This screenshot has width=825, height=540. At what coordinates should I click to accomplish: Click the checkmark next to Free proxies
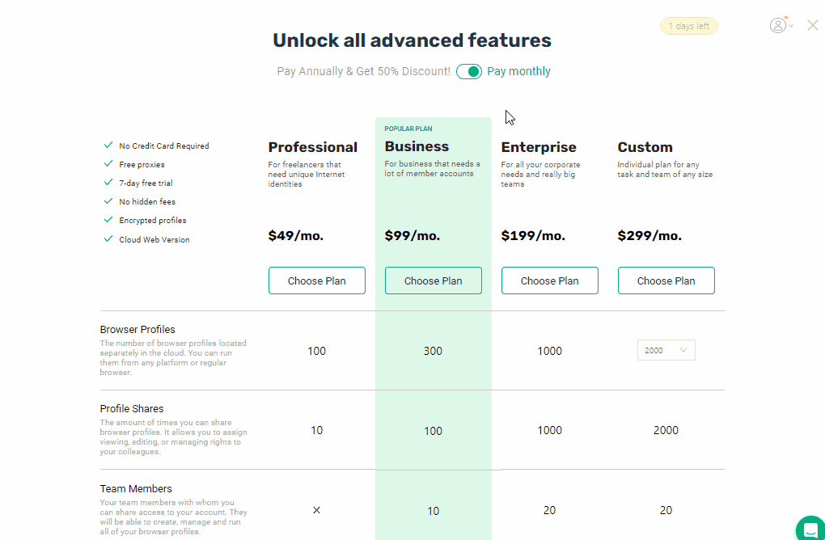click(x=108, y=164)
